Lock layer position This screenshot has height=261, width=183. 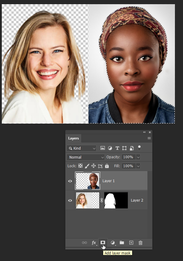(94, 166)
